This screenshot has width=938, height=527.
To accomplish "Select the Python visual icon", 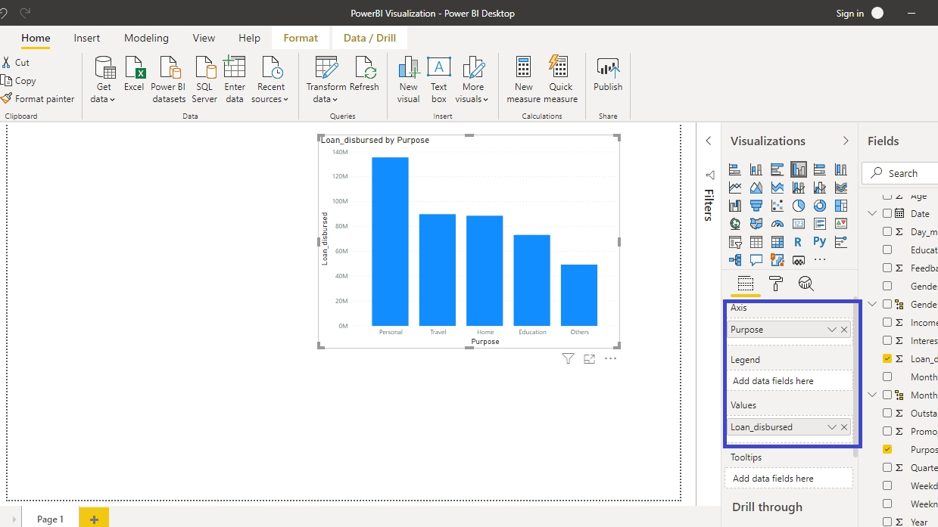I will click(x=819, y=242).
